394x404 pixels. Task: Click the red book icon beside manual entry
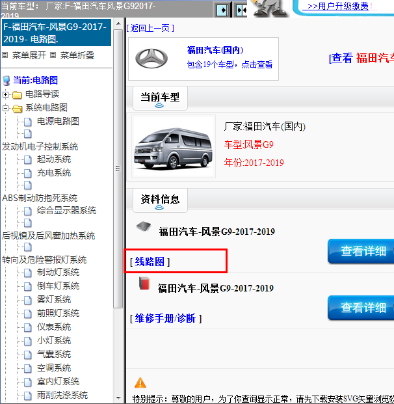coord(144,283)
